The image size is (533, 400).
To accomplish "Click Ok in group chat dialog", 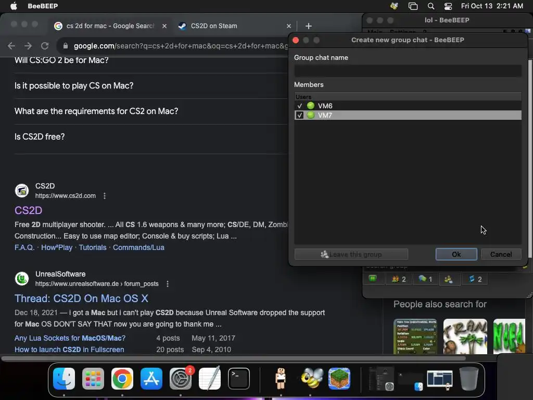I will point(456,254).
